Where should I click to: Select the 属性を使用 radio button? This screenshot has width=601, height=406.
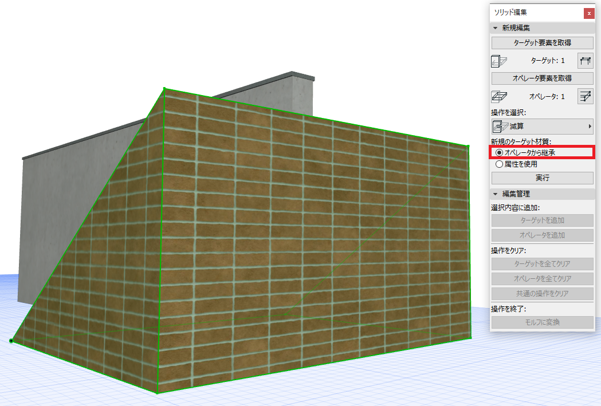pyautogui.click(x=499, y=164)
